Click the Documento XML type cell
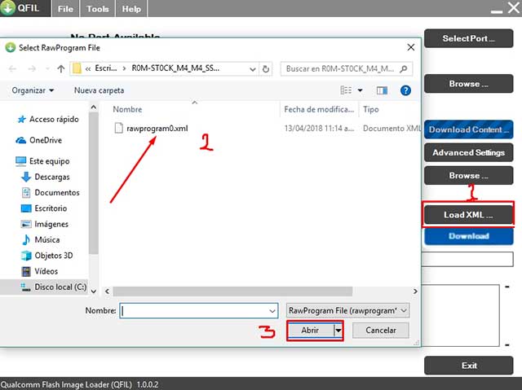 click(x=391, y=128)
